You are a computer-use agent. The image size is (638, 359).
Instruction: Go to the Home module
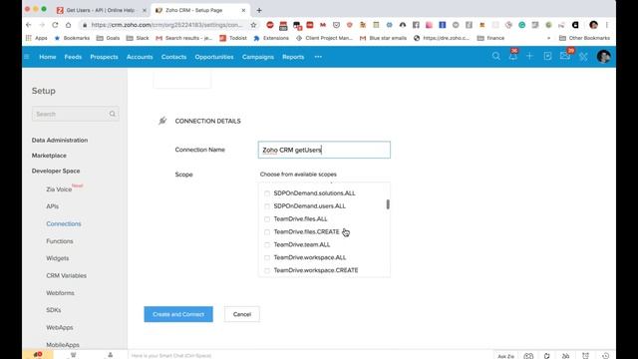(x=48, y=57)
